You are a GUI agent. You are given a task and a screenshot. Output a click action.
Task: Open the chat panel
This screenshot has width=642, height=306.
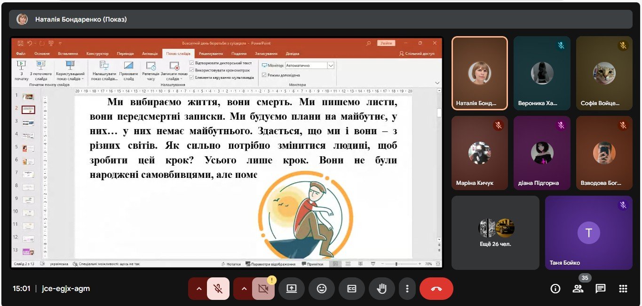tap(600, 289)
